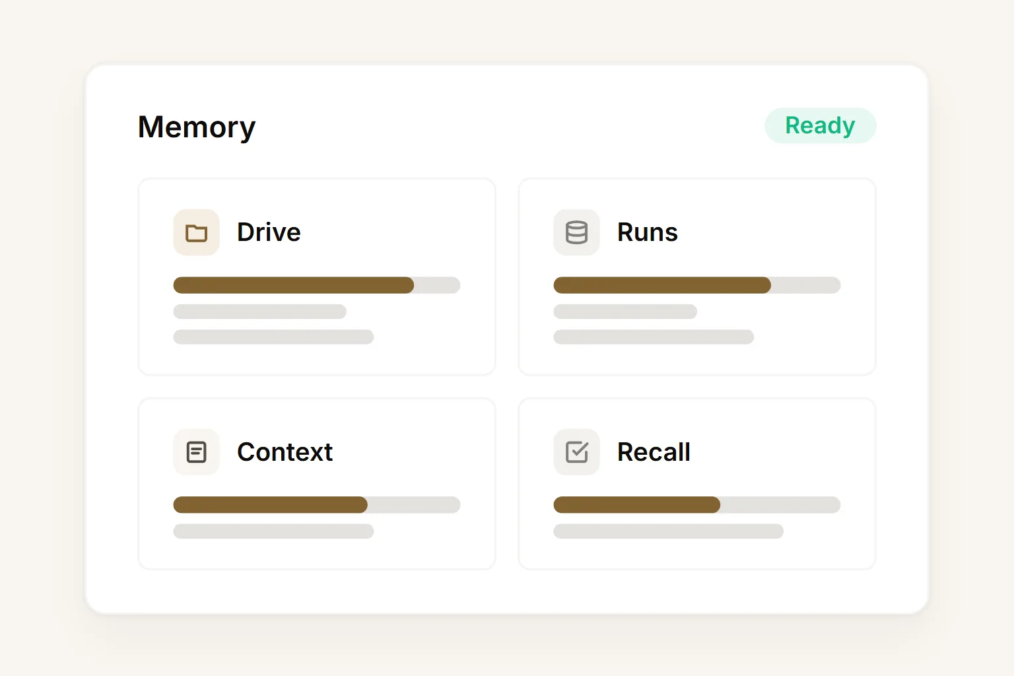Click the Recall usage progress bar
Screen dimensions: 1014x676
697,505
